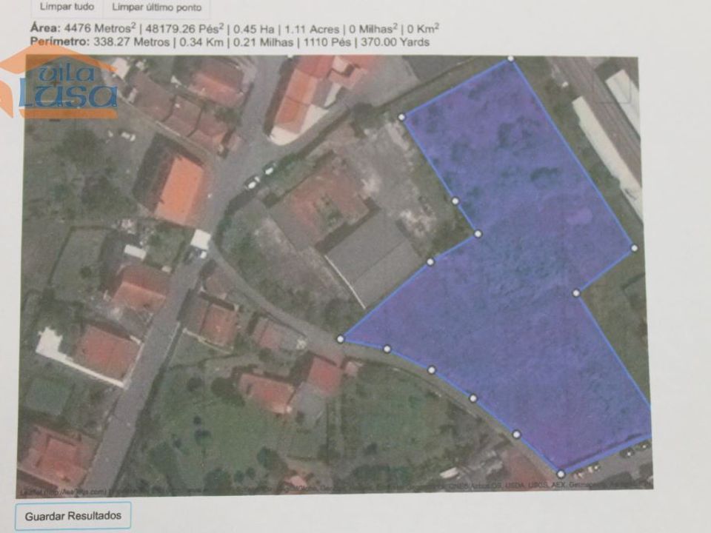Select the bottommost vertex marker of the polygon
The height and width of the screenshot is (533, 711).
click(561, 474)
